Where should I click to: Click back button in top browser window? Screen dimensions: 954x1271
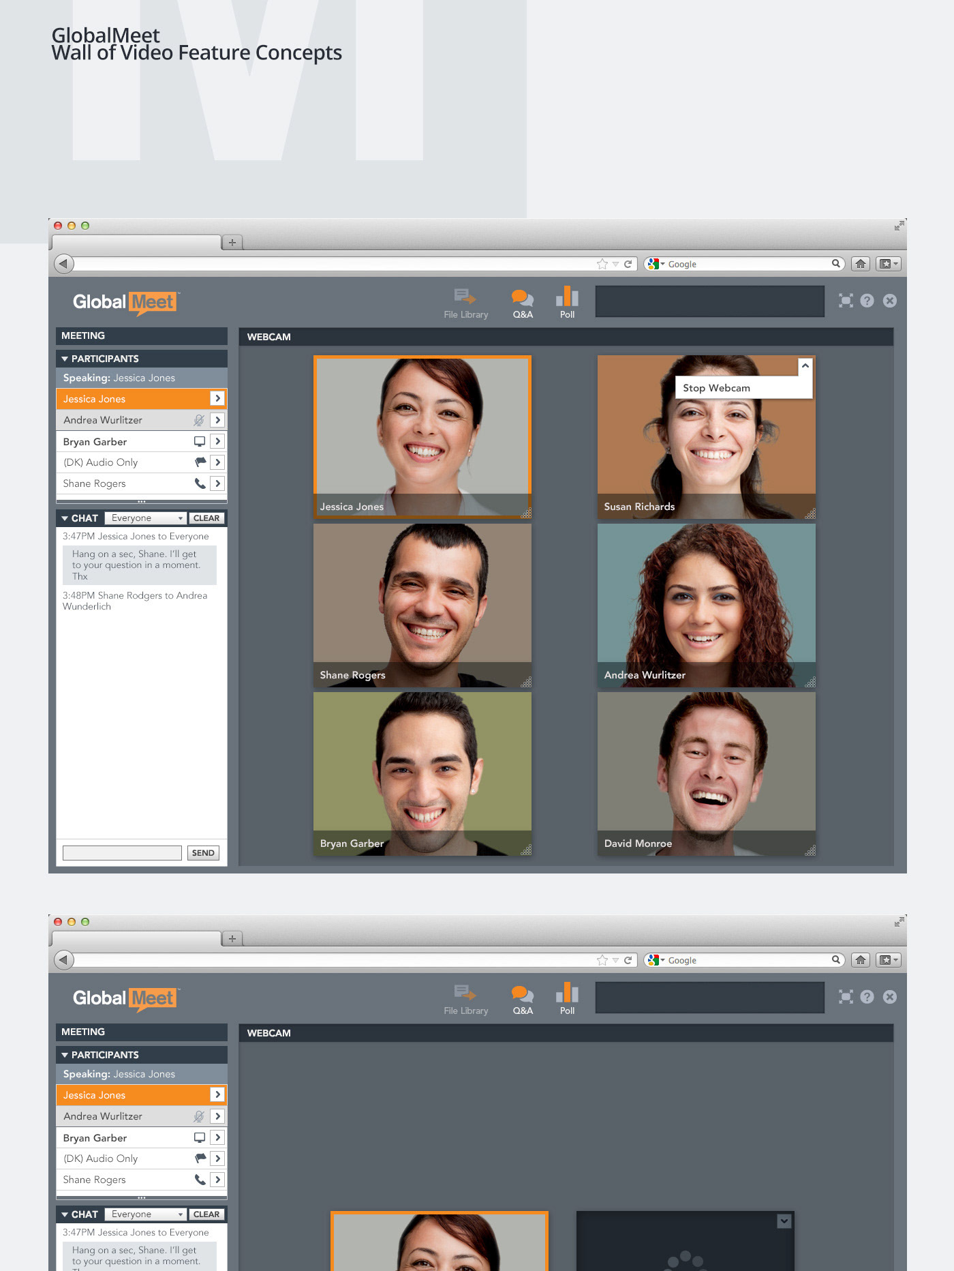pyautogui.click(x=63, y=263)
